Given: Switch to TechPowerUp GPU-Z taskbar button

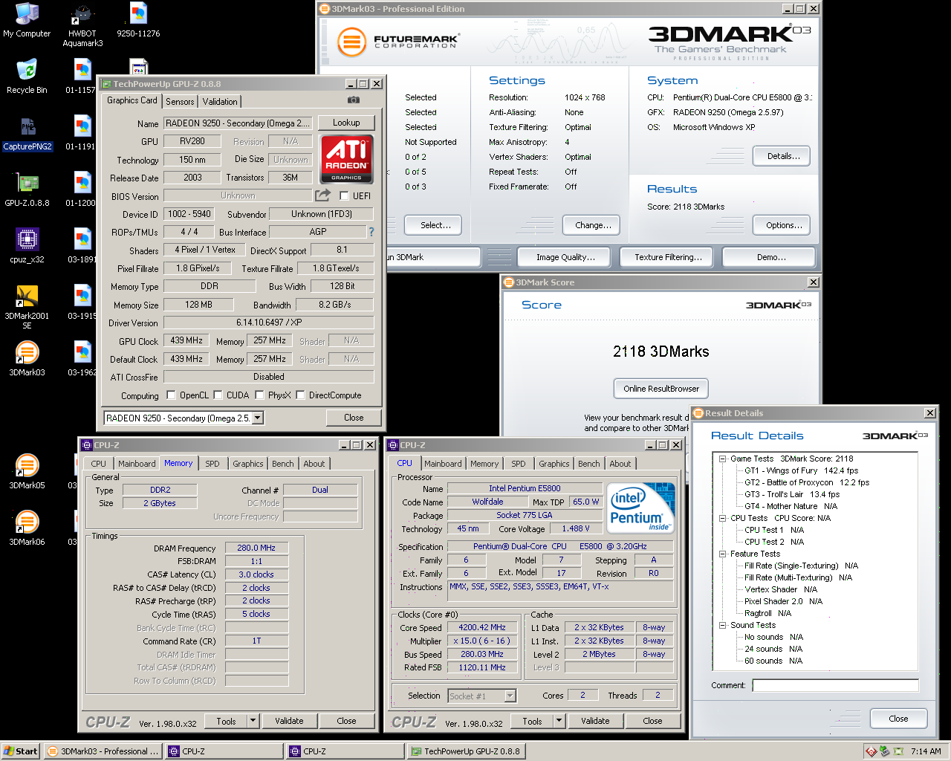Looking at the screenshot, I should pyautogui.click(x=465, y=751).
